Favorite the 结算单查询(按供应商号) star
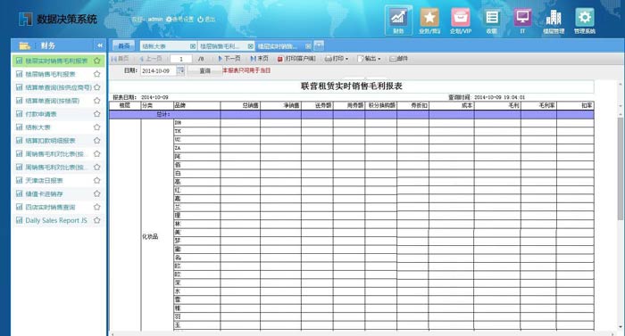625x336 pixels. [96, 87]
